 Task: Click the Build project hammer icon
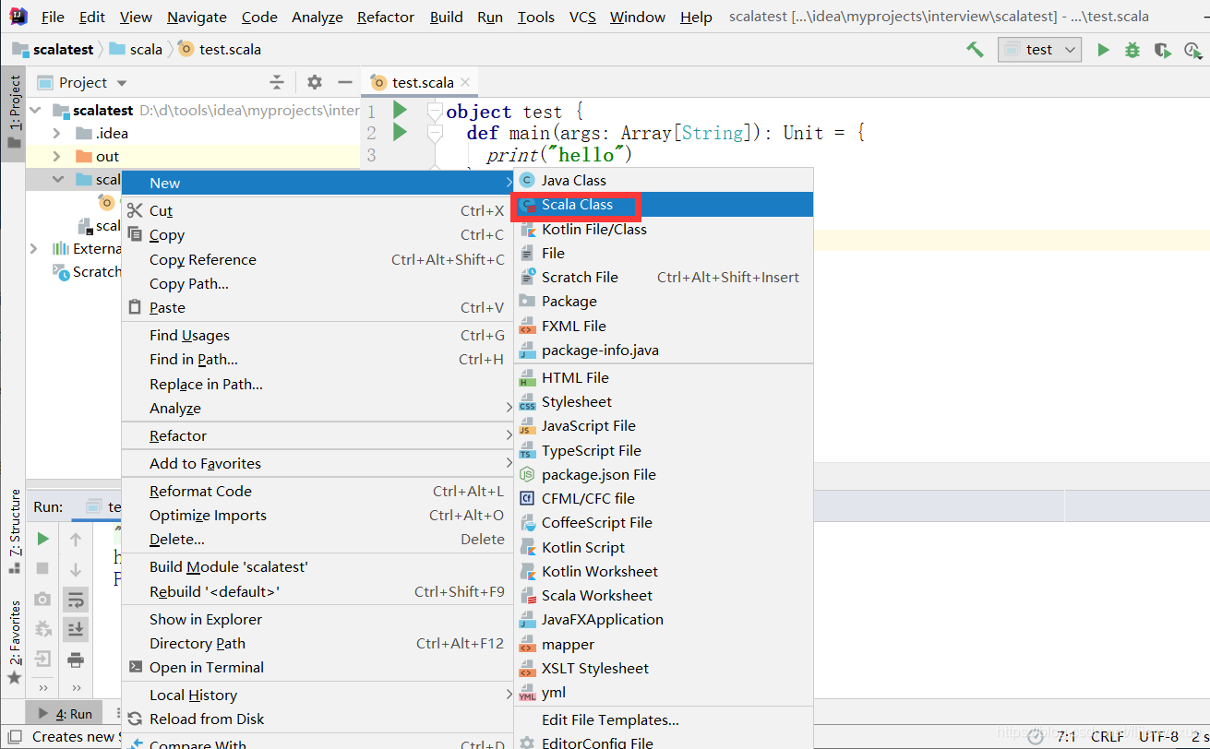[x=975, y=50]
